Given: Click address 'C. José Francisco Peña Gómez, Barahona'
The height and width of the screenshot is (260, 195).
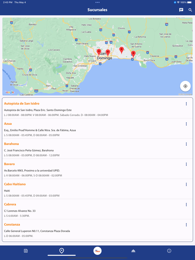Looking at the screenshot, I should coord(29,150).
